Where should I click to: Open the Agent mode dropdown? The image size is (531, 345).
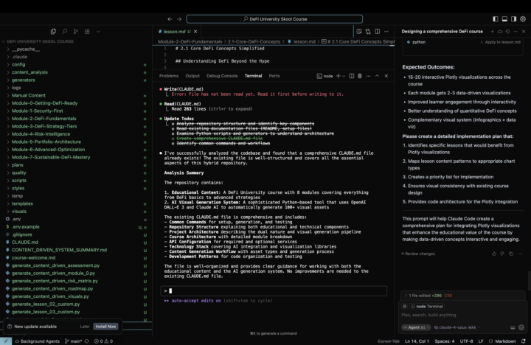click(416, 327)
